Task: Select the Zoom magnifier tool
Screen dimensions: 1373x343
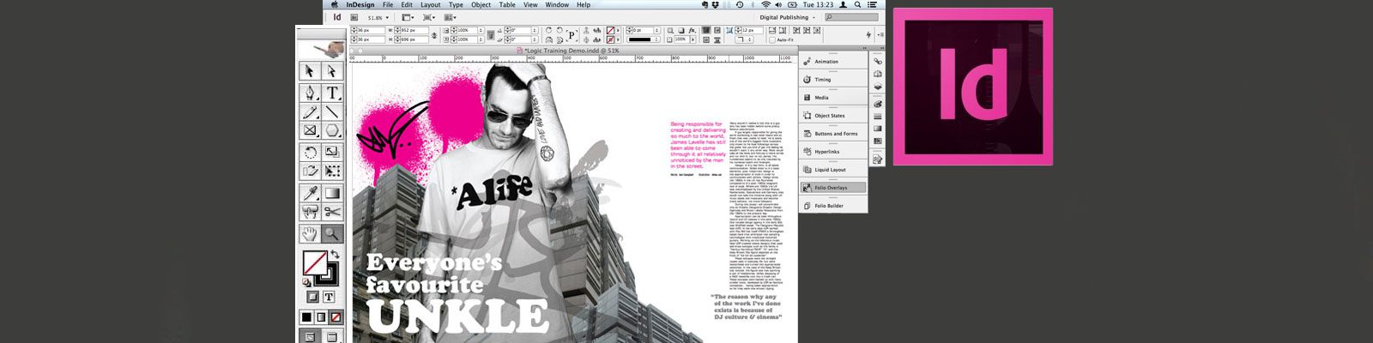Action: pyautogui.click(x=331, y=233)
